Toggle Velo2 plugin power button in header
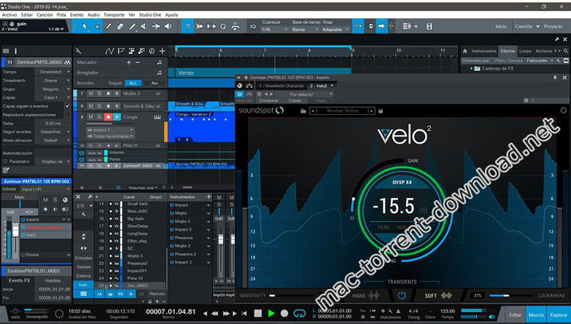 (239, 94)
